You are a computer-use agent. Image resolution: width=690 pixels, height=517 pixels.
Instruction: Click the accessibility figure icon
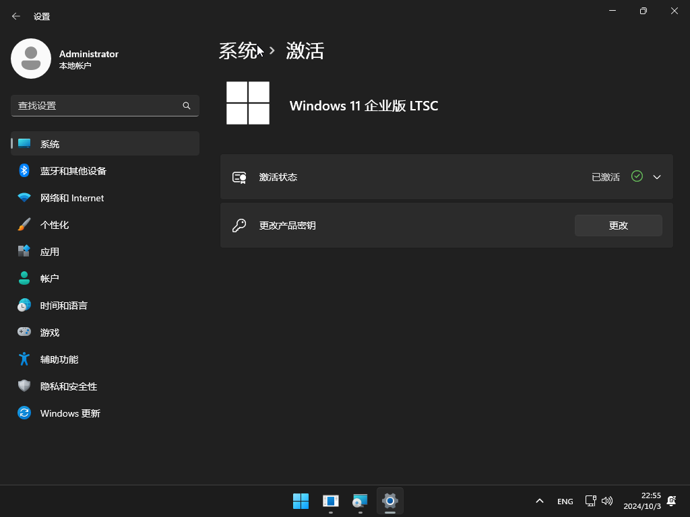coord(24,359)
